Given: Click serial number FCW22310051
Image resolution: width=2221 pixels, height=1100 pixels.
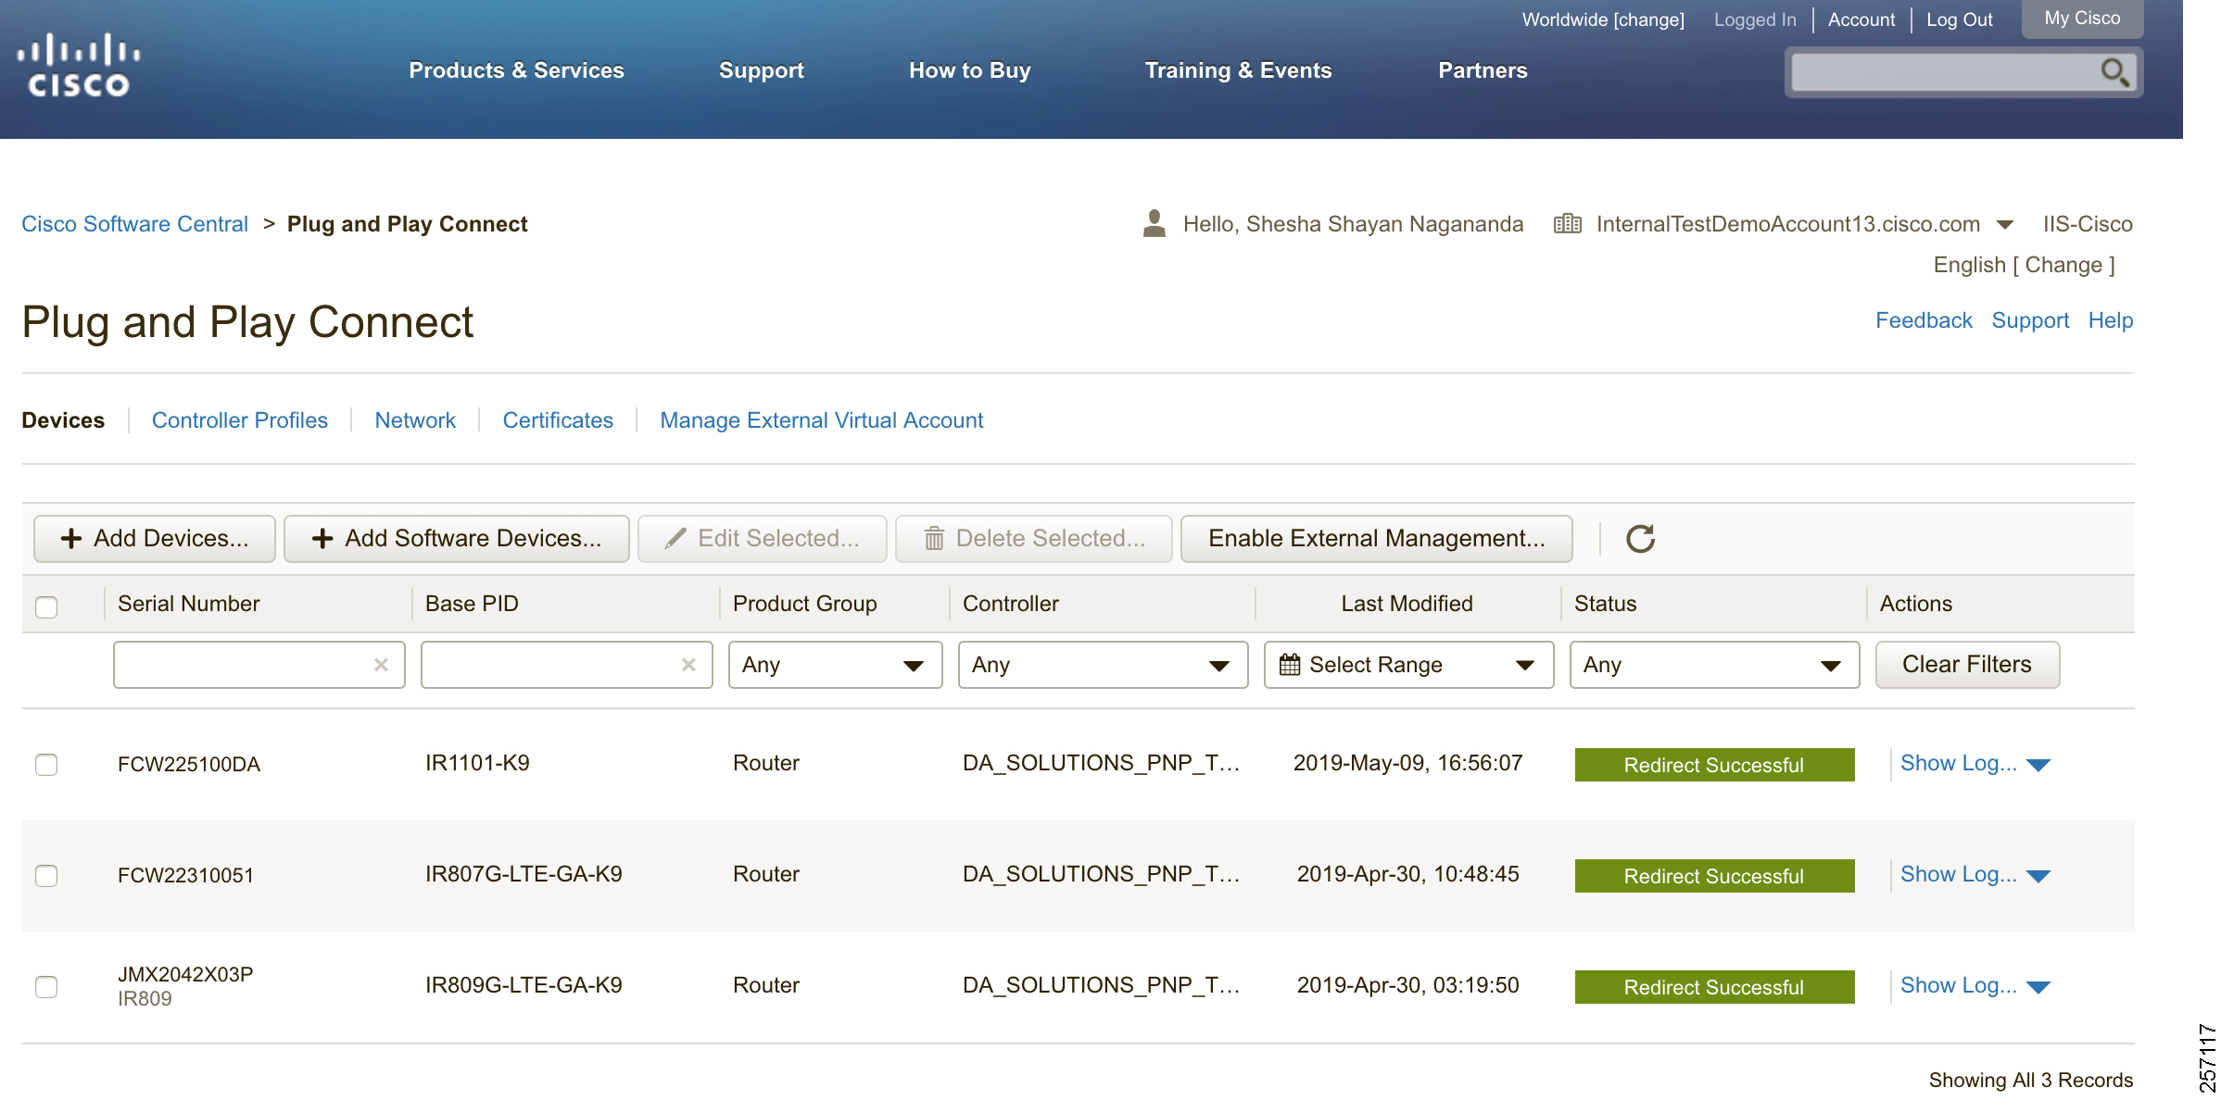Looking at the screenshot, I should (x=185, y=875).
